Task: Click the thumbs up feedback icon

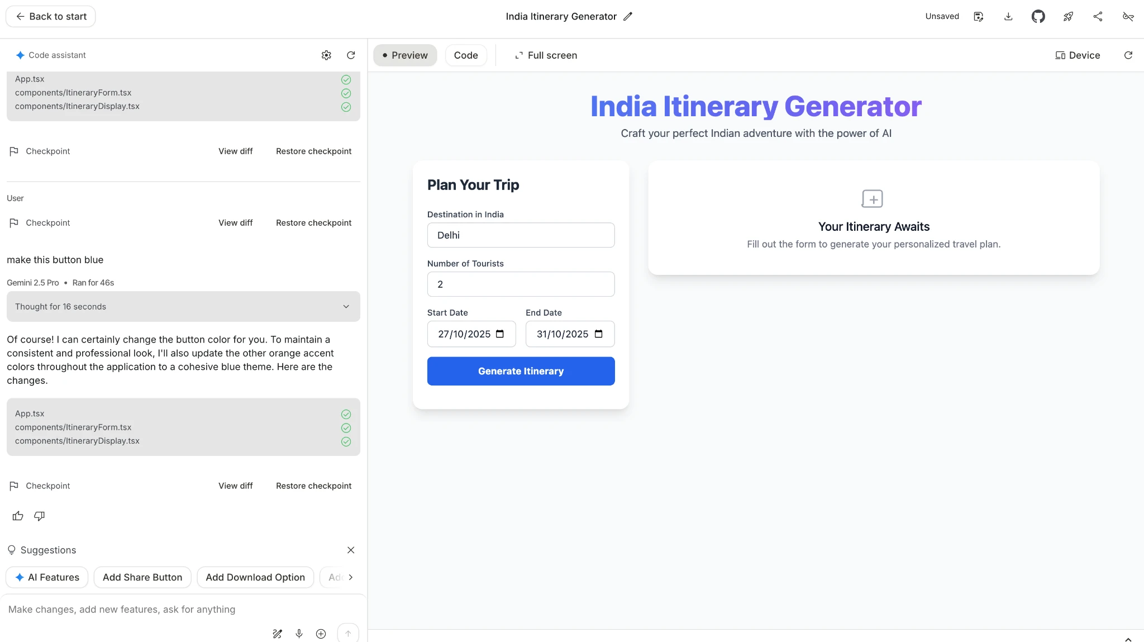Action: pyautogui.click(x=18, y=516)
